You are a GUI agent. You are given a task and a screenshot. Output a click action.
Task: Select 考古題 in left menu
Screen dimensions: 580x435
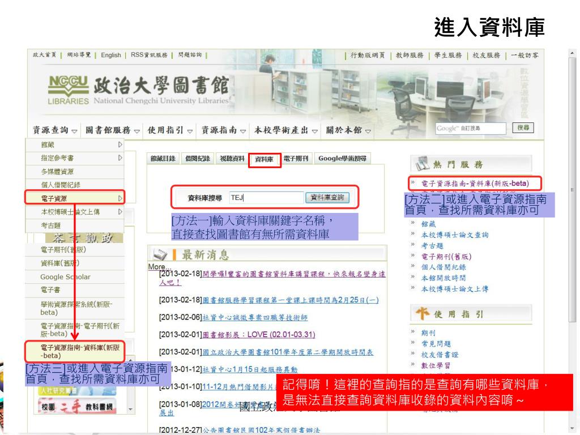[74, 225]
